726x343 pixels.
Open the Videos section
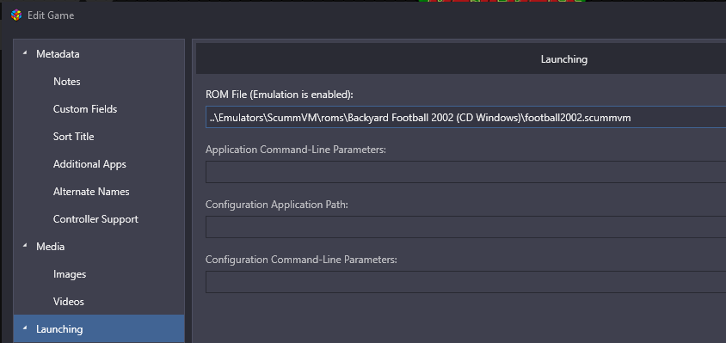point(69,302)
